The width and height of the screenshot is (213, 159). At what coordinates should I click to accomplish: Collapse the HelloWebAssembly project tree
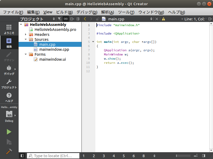tap(21, 24)
